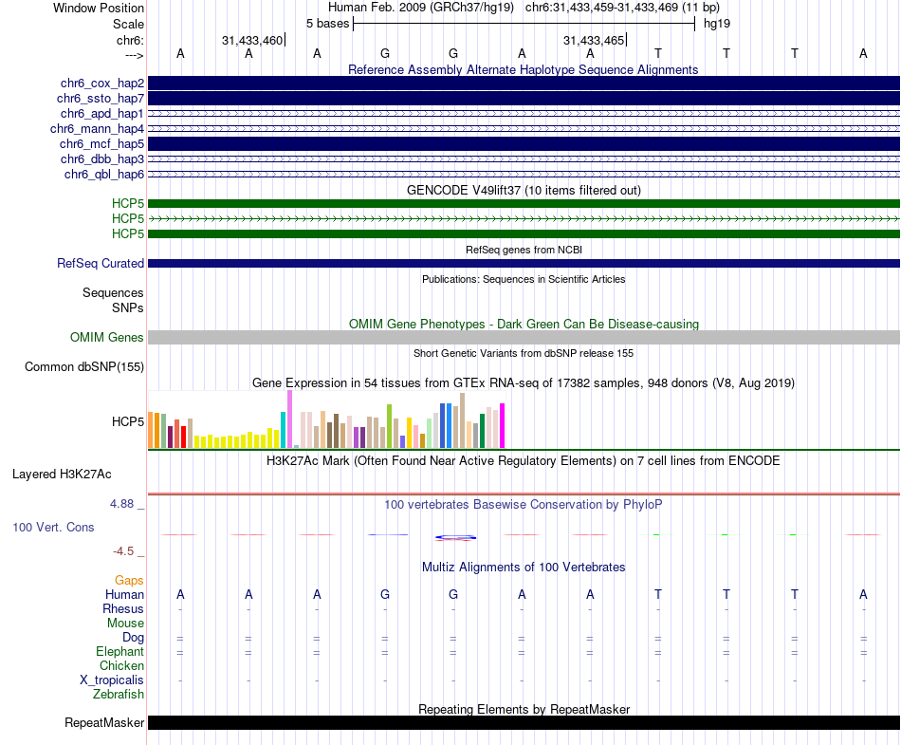901x745 pixels.
Task: Click the Layered H3K27Ac label
Action: click(x=62, y=475)
